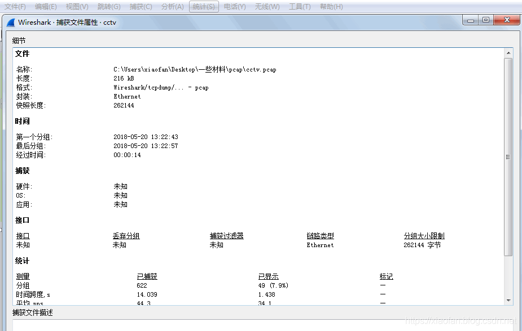Select displayed packets value 49 (7.9%)
Viewport: 522px width, 331px height.
pyautogui.click(x=273, y=285)
